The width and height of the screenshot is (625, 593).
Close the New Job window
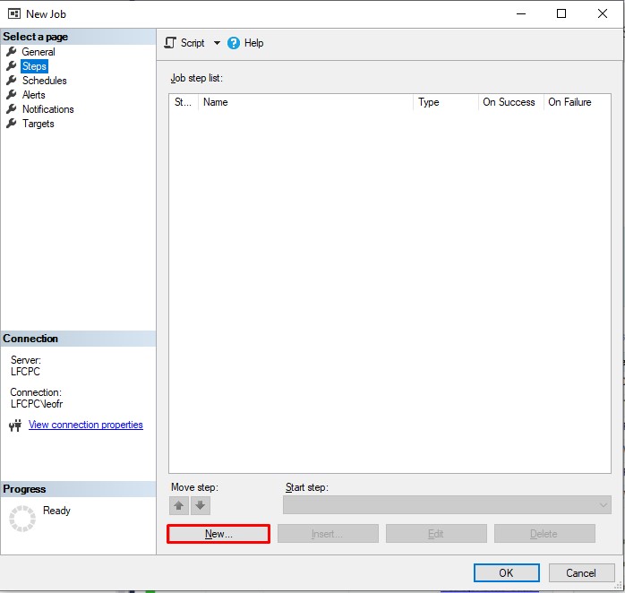pyautogui.click(x=603, y=14)
